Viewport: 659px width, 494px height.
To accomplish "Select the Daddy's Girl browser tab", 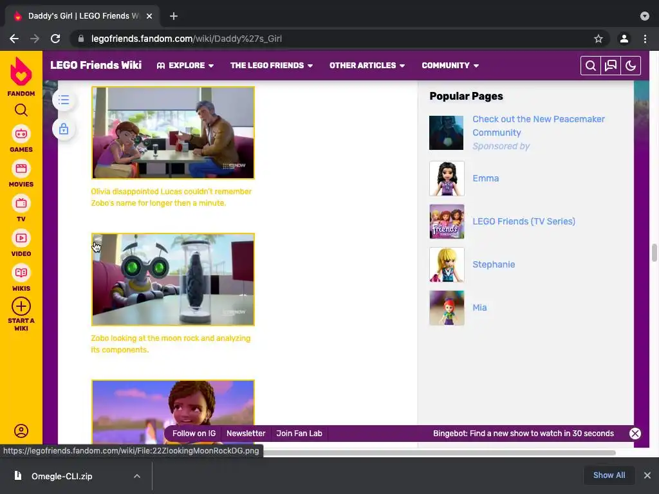I will pos(82,16).
